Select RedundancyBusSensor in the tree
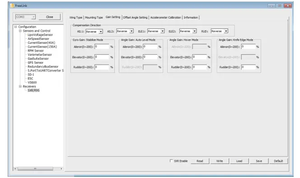 click(x=43, y=66)
